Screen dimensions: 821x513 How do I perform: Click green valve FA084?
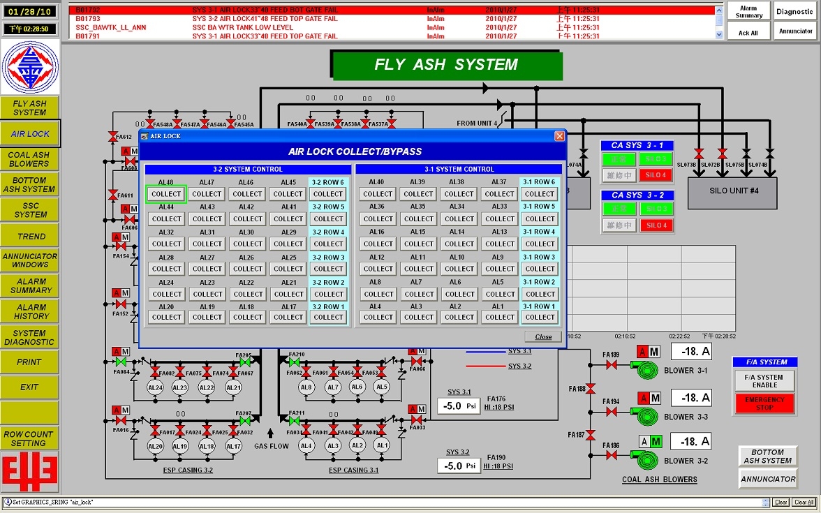pyautogui.click(x=121, y=362)
